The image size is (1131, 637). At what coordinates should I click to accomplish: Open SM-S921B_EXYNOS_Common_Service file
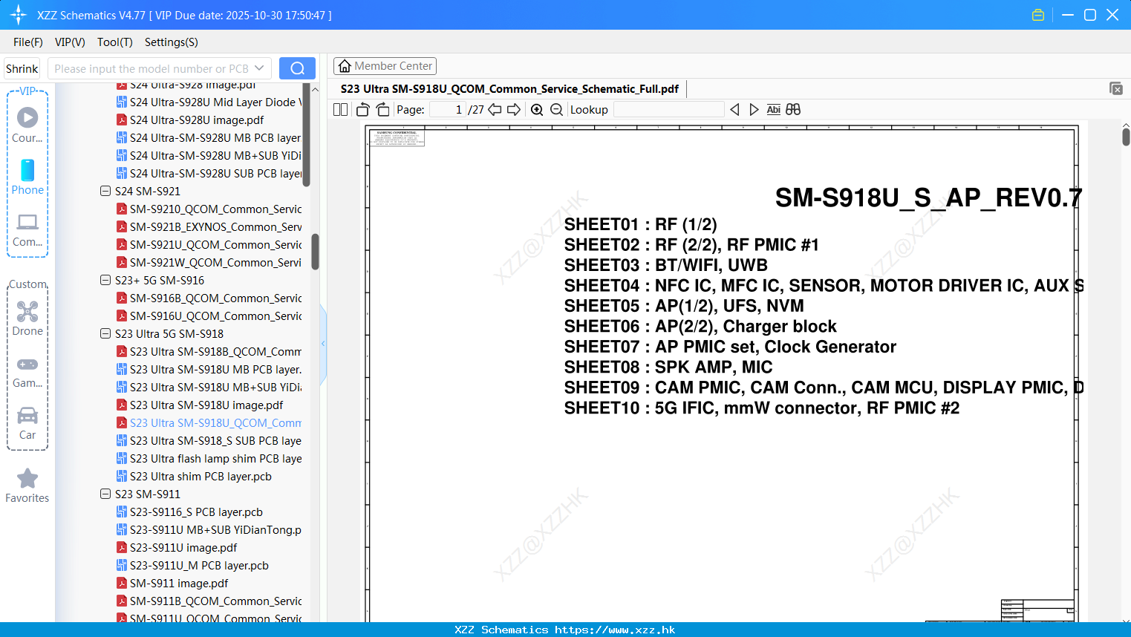209,226
